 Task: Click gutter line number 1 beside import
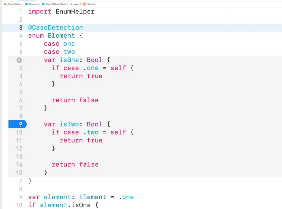click(x=21, y=12)
